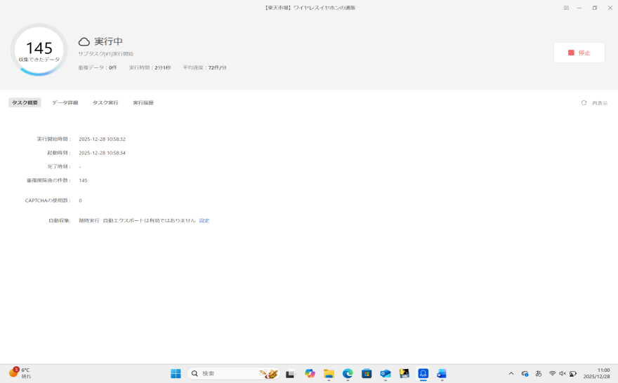Screen dimensions: 618x383
Task: Open the 設定 link for auto collection
Action: point(204,220)
